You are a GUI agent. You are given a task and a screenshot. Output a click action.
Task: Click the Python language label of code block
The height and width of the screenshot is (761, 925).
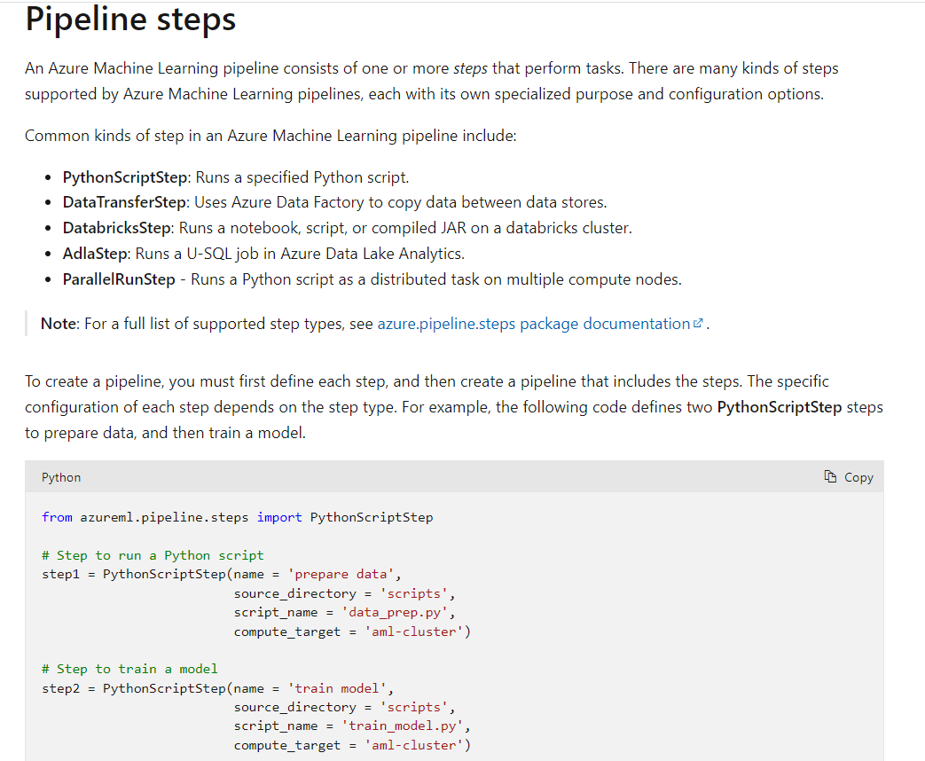point(61,477)
